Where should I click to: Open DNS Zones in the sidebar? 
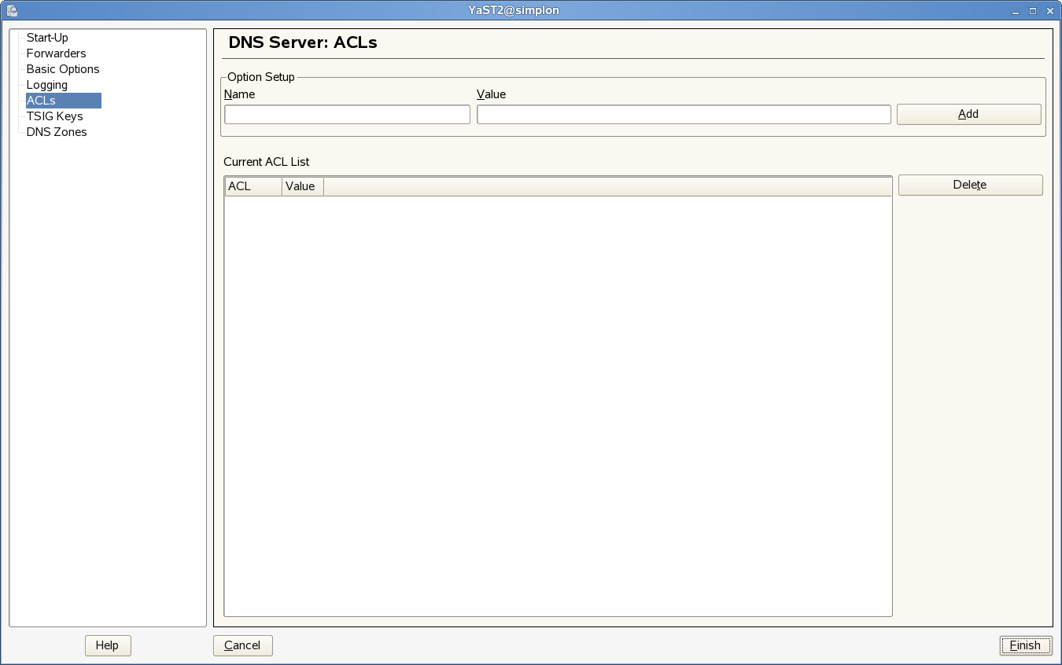[x=57, y=132]
